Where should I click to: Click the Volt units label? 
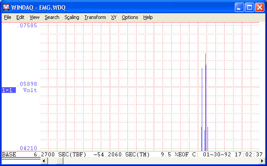click(30, 90)
